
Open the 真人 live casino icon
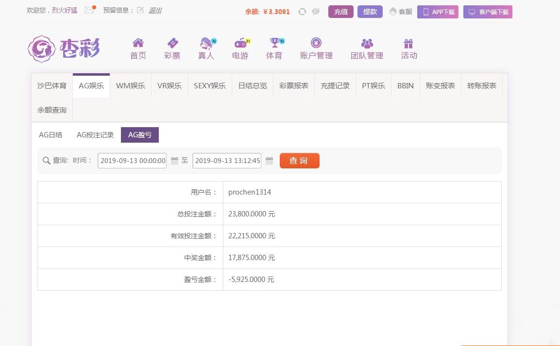(205, 48)
